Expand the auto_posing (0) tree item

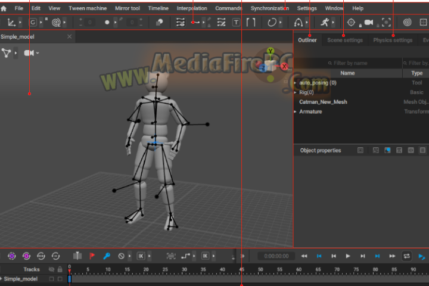click(x=295, y=83)
